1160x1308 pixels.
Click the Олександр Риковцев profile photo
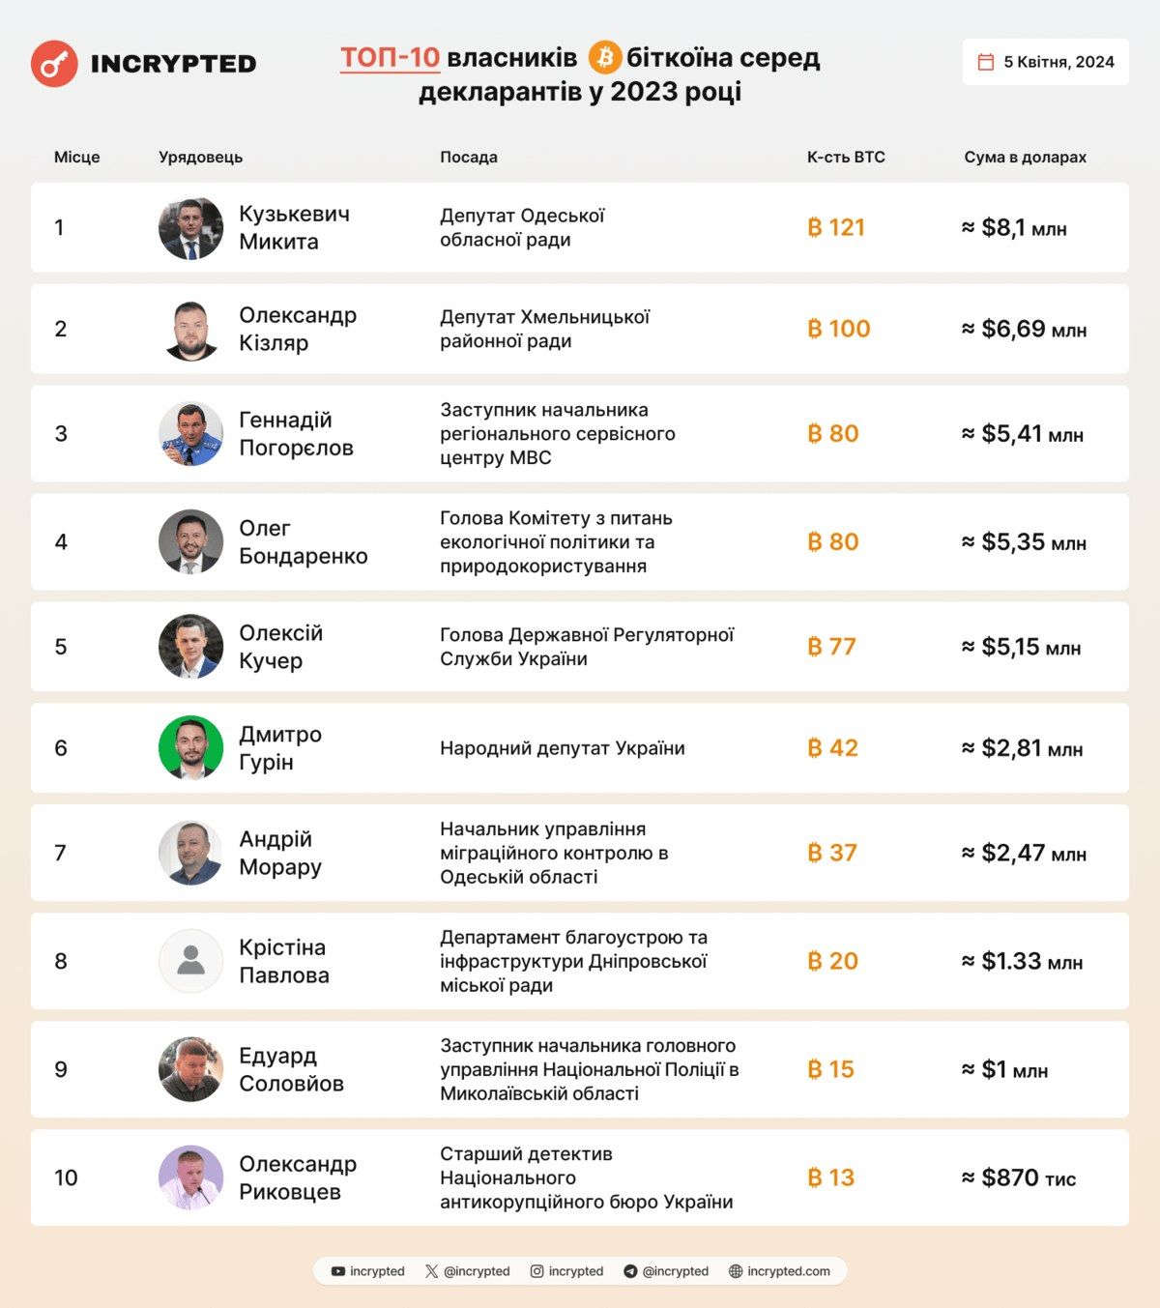coord(190,1177)
